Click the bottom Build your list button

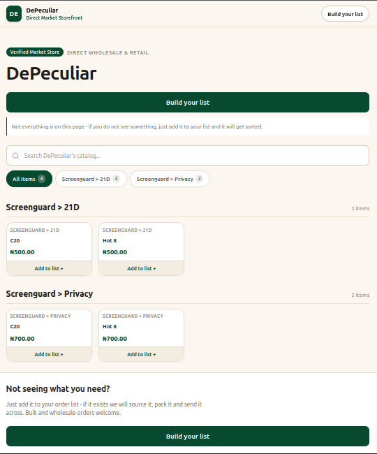[x=188, y=436]
